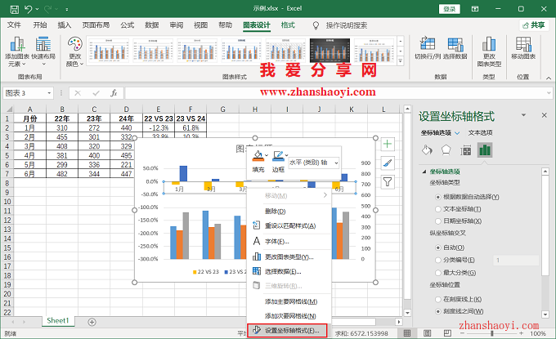Choose 设置坐标轴格式(F)... menu item

pyautogui.click(x=287, y=331)
